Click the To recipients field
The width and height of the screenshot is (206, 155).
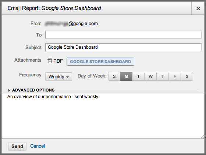pyautogui.click(x=123, y=35)
